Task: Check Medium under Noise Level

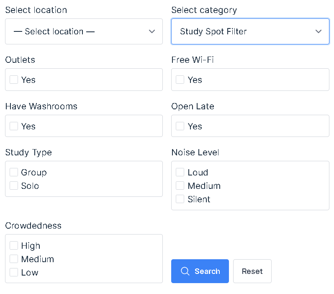Action: tap(180, 186)
